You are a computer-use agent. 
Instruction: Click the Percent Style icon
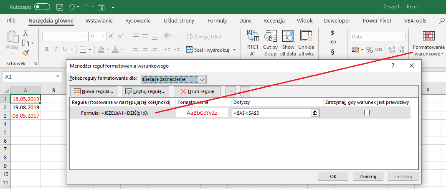(370, 50)
